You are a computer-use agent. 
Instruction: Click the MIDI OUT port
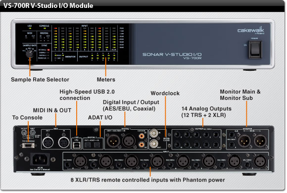pyautogui.click(x=48, y=143)
